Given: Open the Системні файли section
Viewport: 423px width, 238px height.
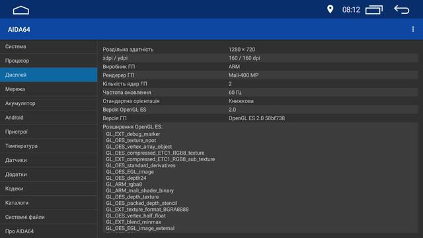Looking at the screenshot, I should [48, 217].
